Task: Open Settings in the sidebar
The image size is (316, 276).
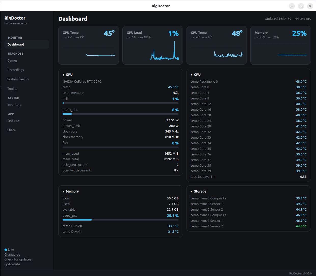Action: 27,121
